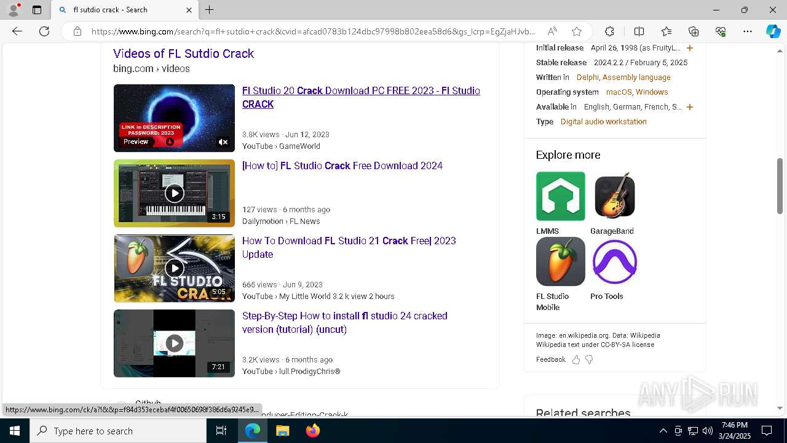Open a new tab with plus button
This screenshot has width=787, height=443.
210,10
